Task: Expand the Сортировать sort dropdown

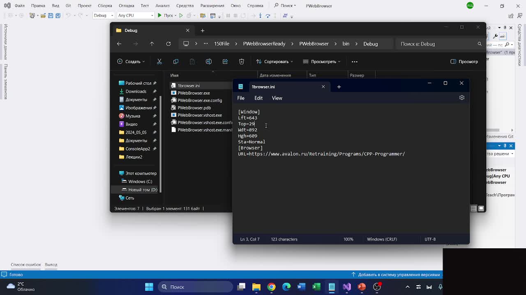Action: click(x=274, y=61)
